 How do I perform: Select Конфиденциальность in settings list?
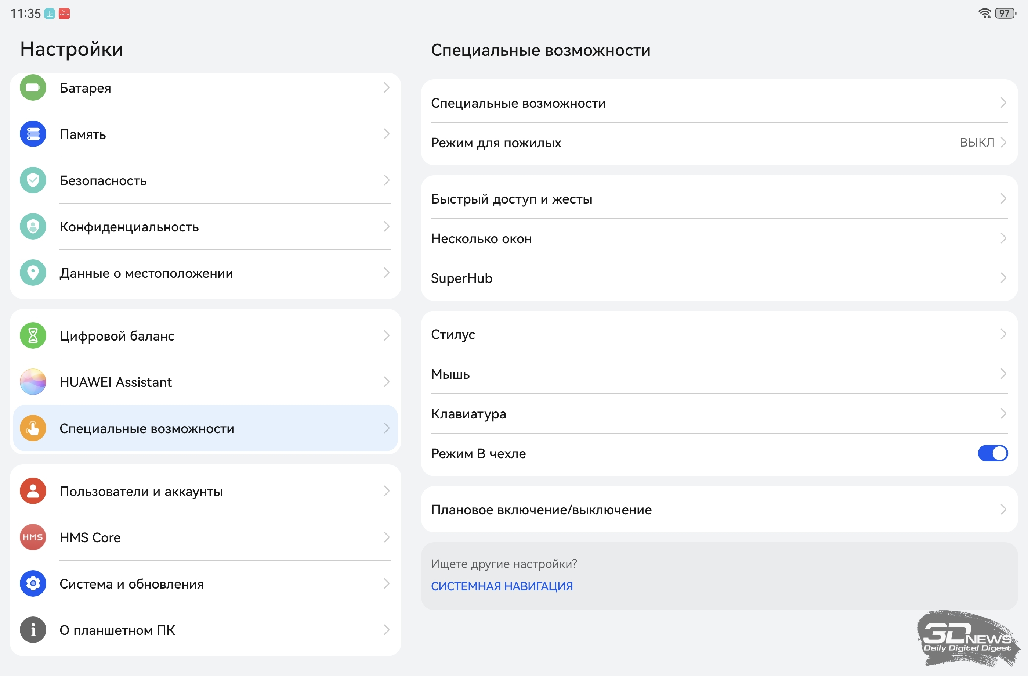[x=129, y=226]
